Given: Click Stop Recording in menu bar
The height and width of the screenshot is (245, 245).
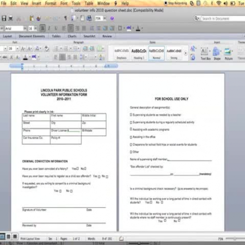Looking at the screenshot, I should pyautogui.click(x=176, y=3).
